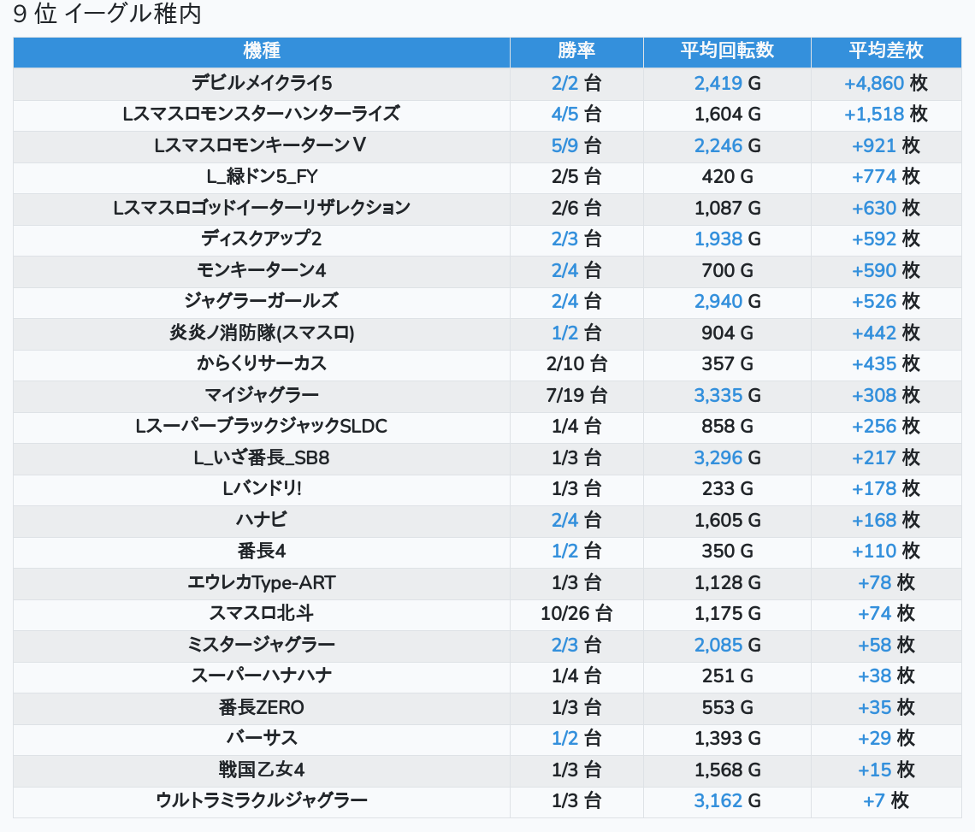
Task: Select マイジャグラー machine name
Action: pos(262,395)
